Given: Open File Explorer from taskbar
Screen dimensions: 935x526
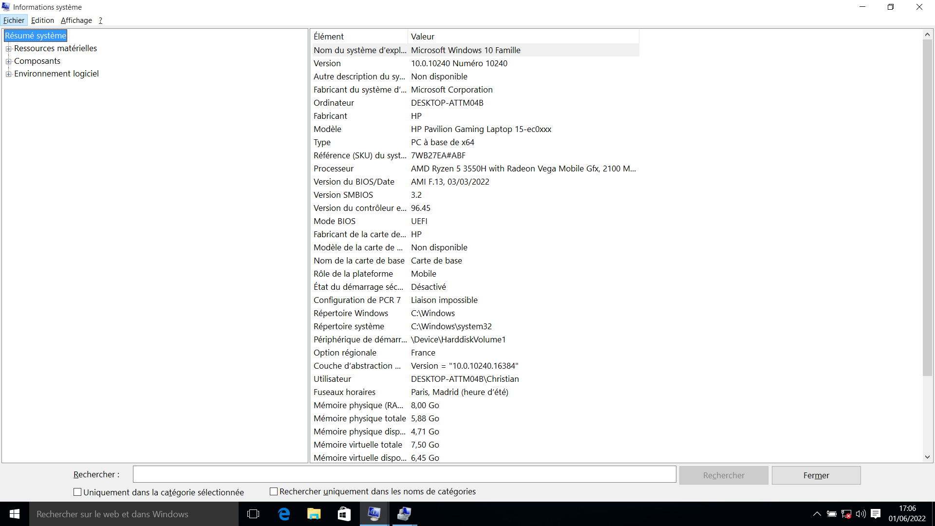Looking at the screenshot, I should (x=314, y=514).
